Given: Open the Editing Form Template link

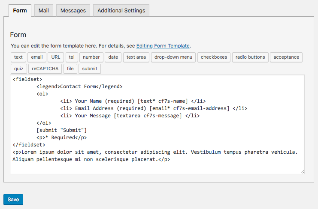Looking at the screenshot, I should pos(163,45).
